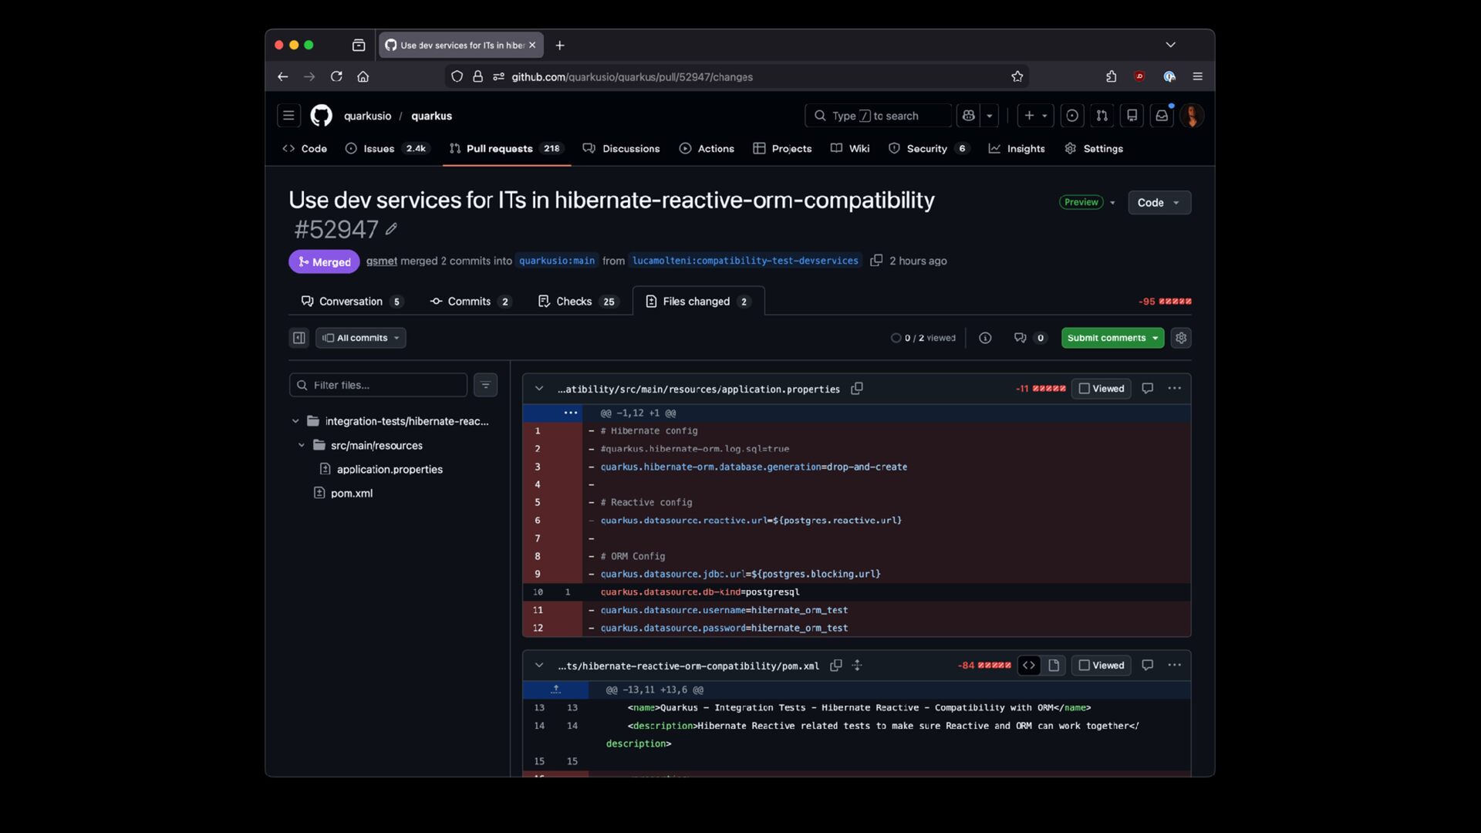Select pom.xml source diff view
Screen dimensions: 1481x833
pyautogui.click(x=1029, y=666)
